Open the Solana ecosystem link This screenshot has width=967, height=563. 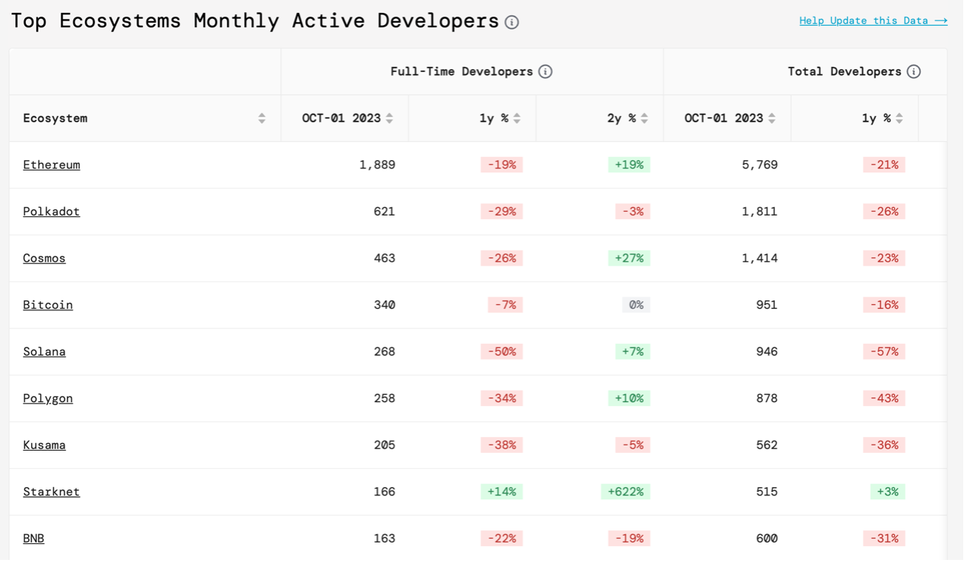(44, 352)
